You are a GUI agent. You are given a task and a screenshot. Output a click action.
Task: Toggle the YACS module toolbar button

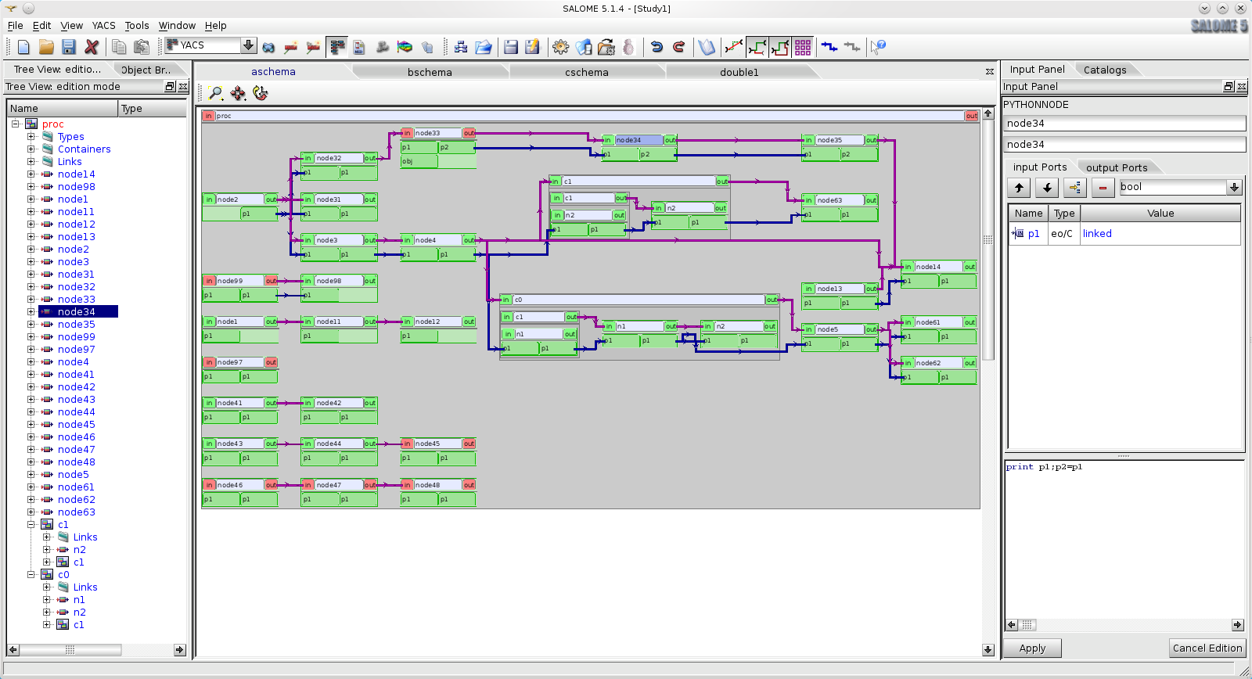(x=337, y=47)
